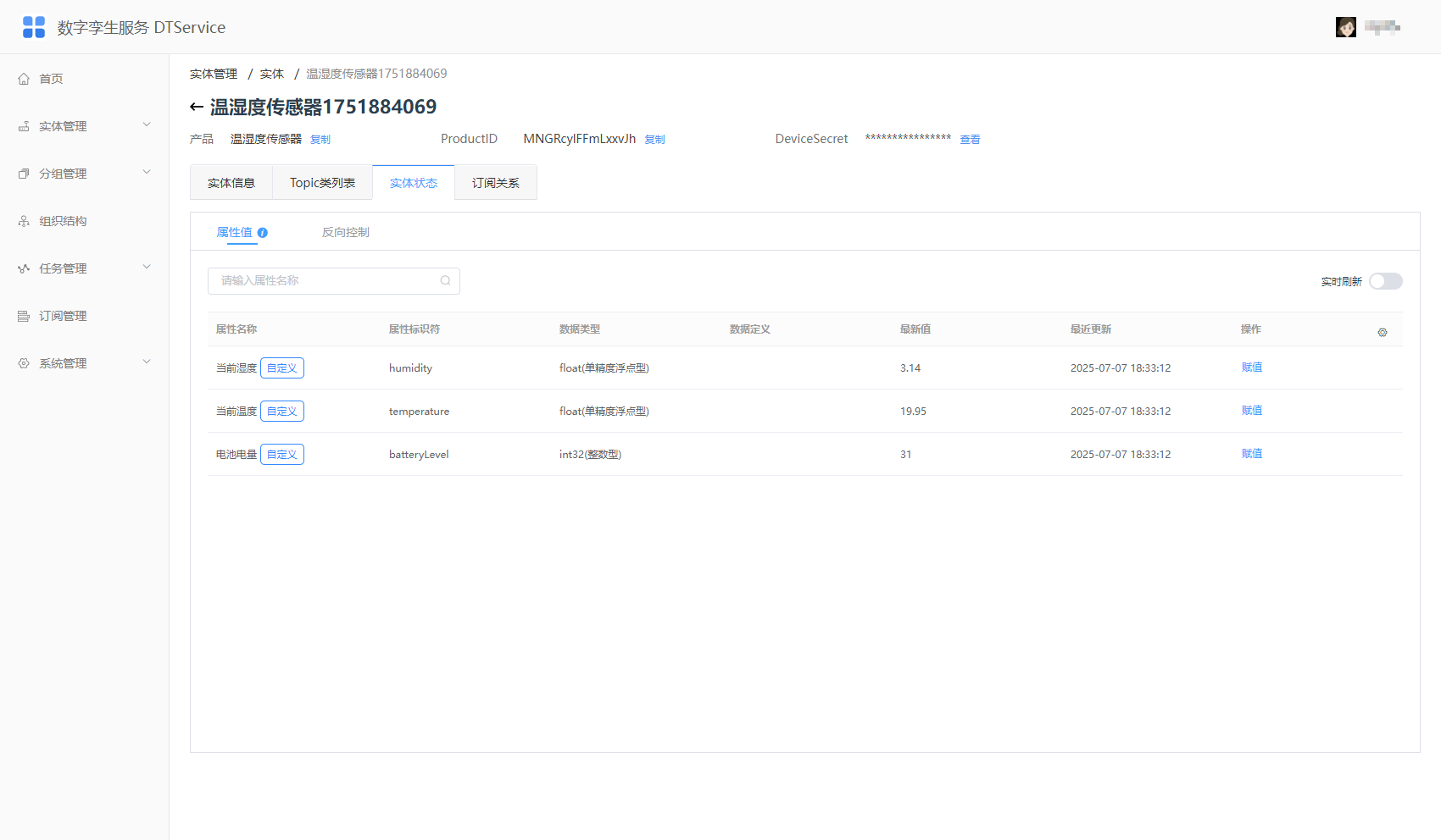Click the search magnifier icon in the attribute field
Viewport: 1441px width, 840px height.
(445, 281)
